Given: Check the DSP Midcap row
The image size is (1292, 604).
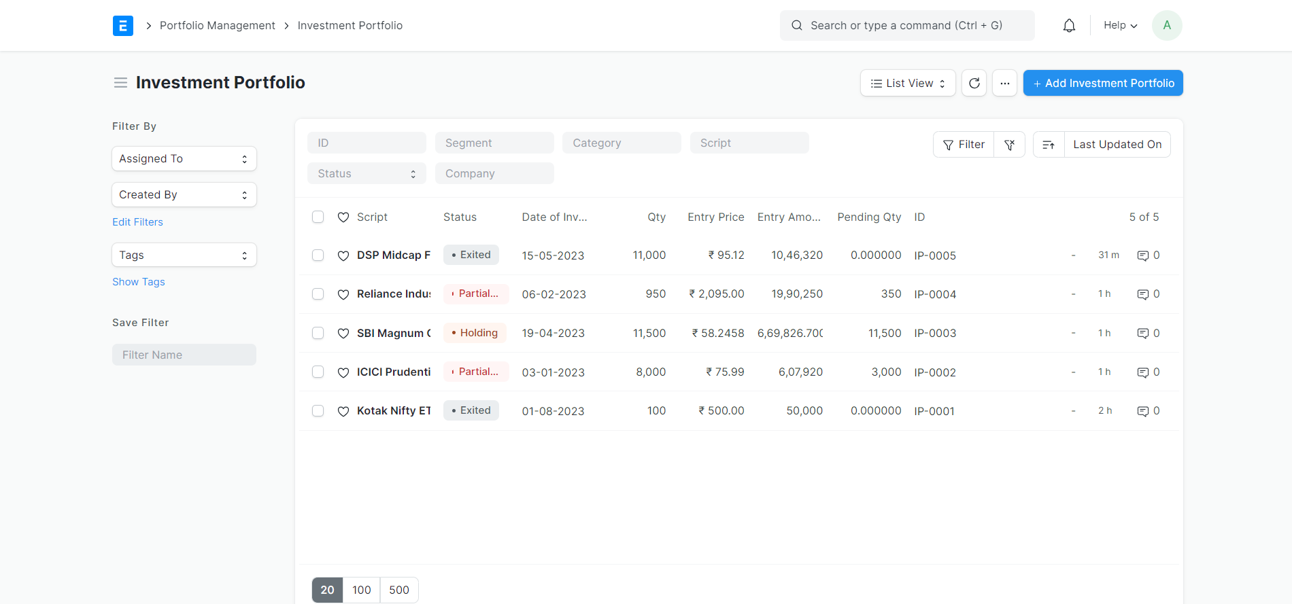Looking at the screenshot, I should [318, 255].
